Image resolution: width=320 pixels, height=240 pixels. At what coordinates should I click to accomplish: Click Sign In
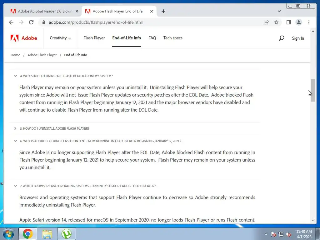tap(298, 38)
